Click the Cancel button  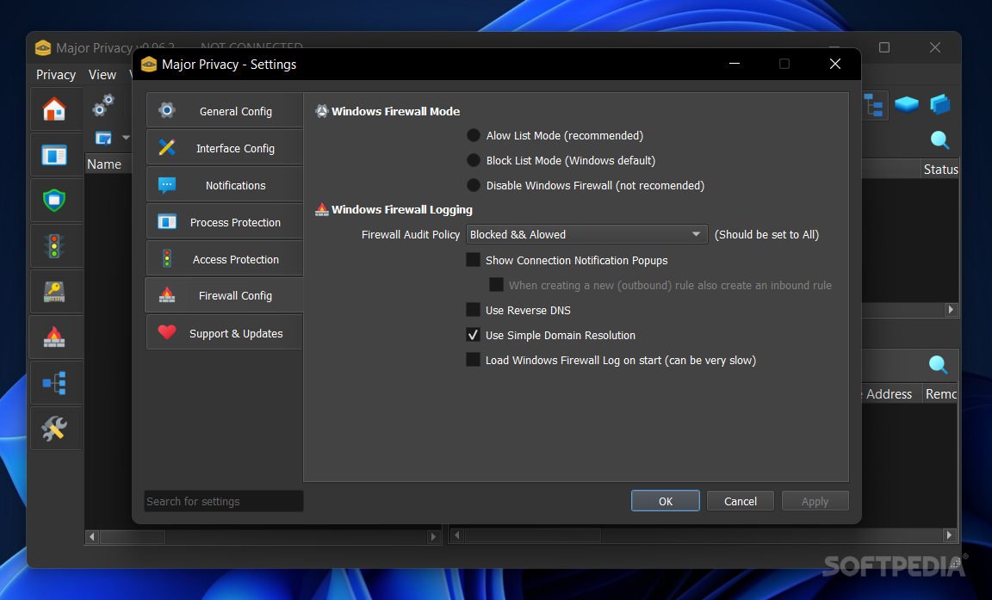point(741,501)
